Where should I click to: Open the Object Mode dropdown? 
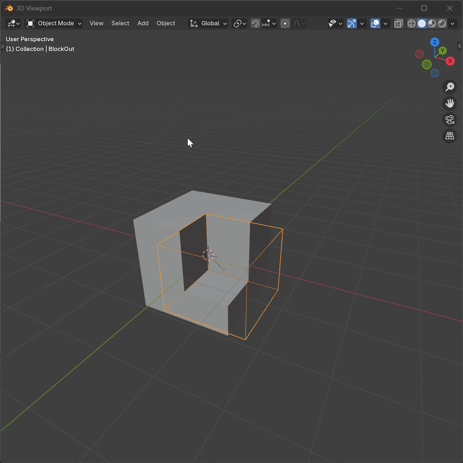[x=54, y=23]
